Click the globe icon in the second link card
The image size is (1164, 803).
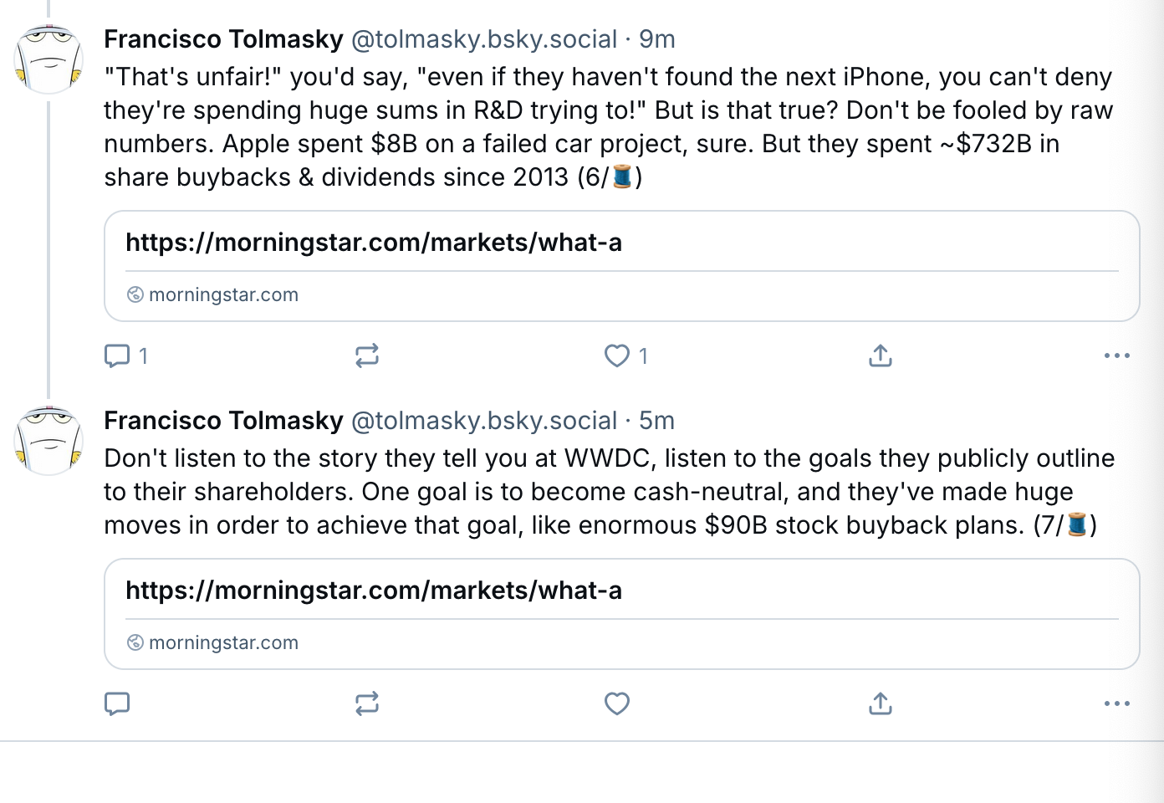coord(135,642)
